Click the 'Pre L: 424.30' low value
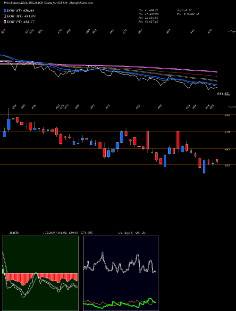 point(148,18)
